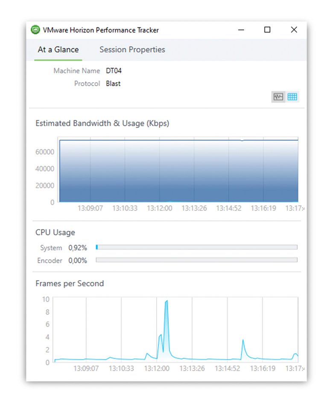Image resolution: width=333 pixels, height=404 pixels.
Task: Click the VMware Horizon logo in the title bar
Action: pyautogui.click(x=35, y=29)
